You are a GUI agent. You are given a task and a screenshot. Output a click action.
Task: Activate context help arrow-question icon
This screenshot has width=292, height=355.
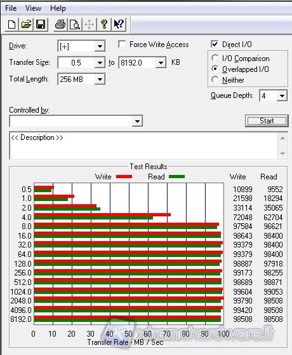119,24
